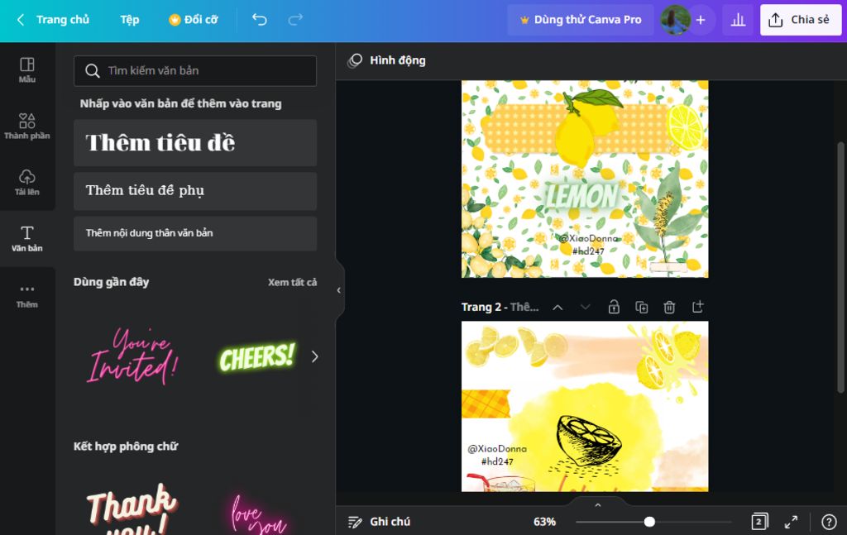This screenshot has width=847, height=535.
Task: Open the analytics bar chart icon
Action: click(x=738, y=20)
